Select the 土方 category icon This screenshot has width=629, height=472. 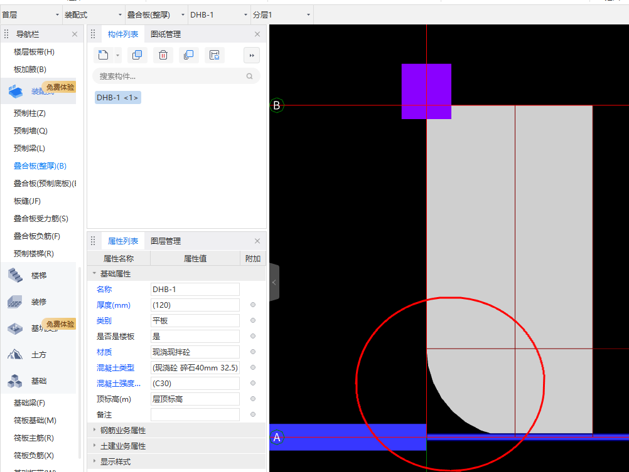tap(15, 354)
